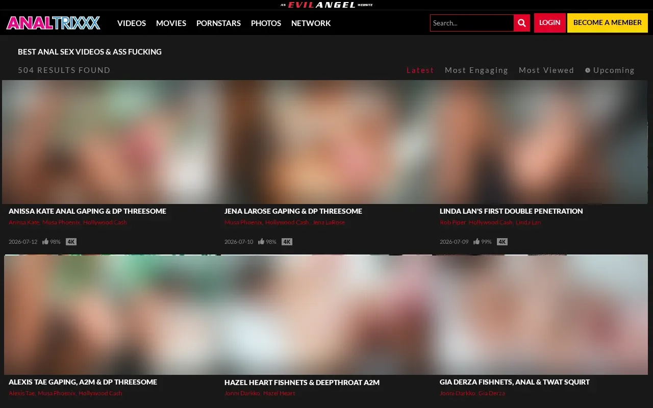Click thumbs-up icon on 2026-07-10 entry
This screenshot has width=653, height=408.
[x=261, y=241]
